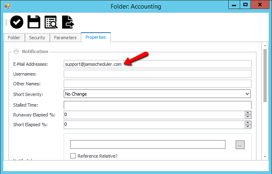
Task: Click the Short Elapsed % value field
Action: pos(154,125)
